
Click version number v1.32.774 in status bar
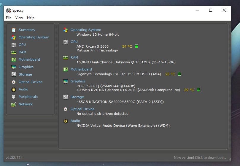click(x=14, y=158)
